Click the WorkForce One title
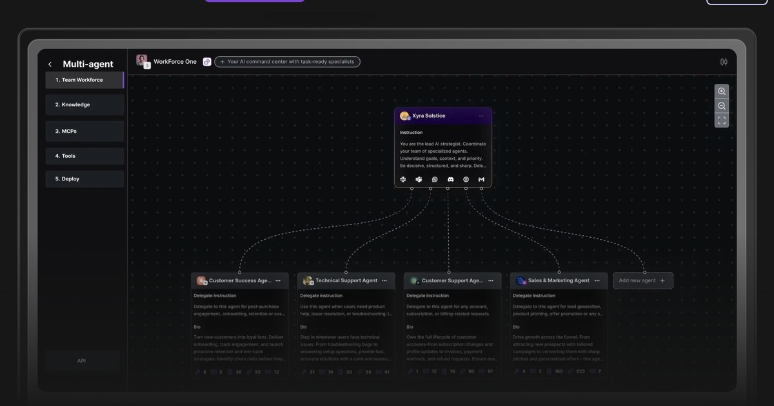This screenshot has width=774, height=406. (175, 62)
